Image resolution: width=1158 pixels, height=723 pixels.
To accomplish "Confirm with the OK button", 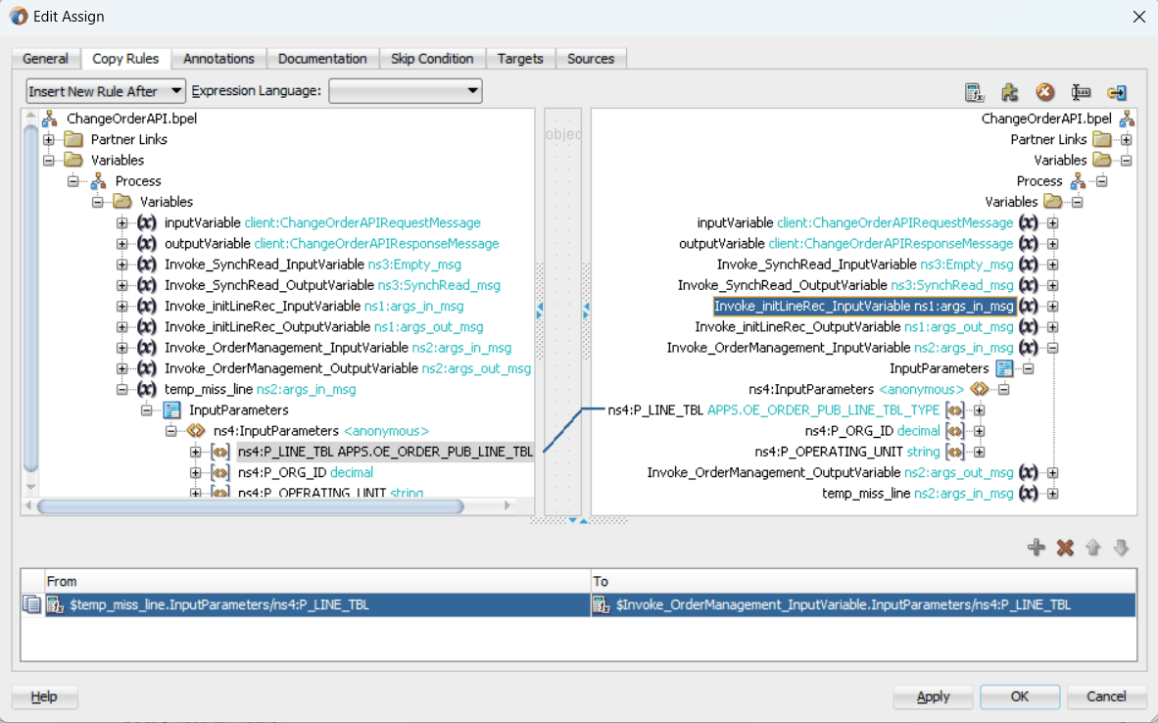I will pos(1020,697).
